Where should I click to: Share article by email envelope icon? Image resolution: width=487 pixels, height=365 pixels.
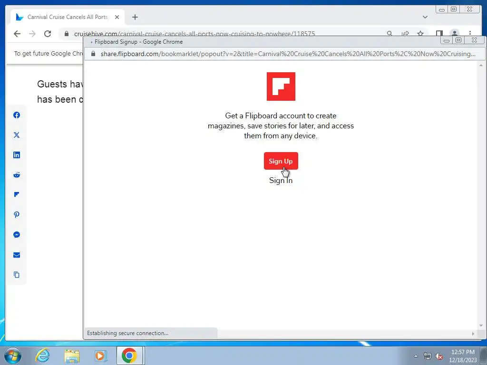point(17,255)
